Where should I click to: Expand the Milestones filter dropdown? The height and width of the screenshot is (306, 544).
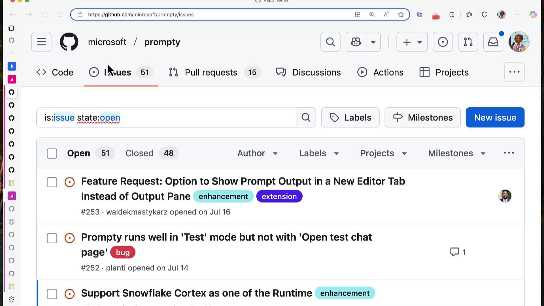point(457,153)
